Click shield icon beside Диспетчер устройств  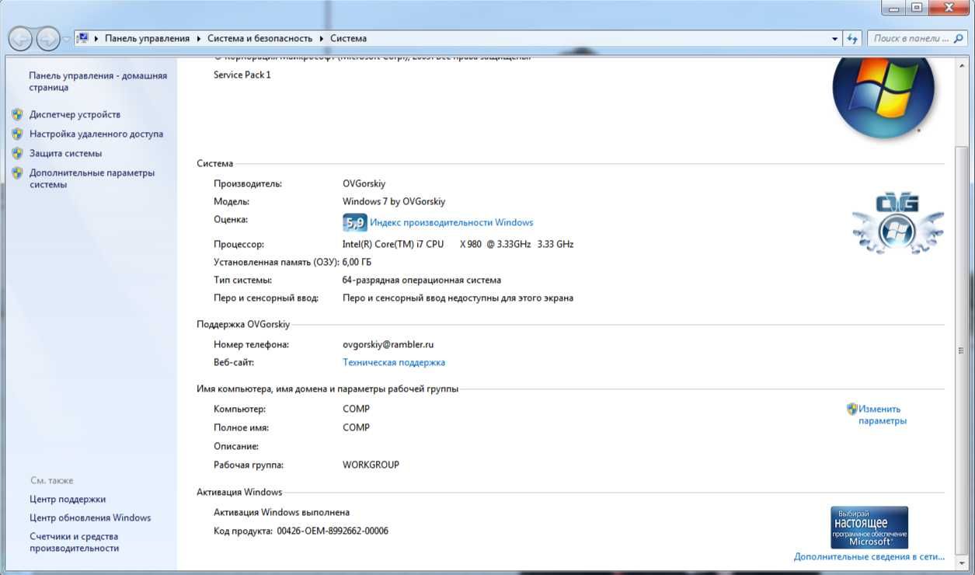17,114
